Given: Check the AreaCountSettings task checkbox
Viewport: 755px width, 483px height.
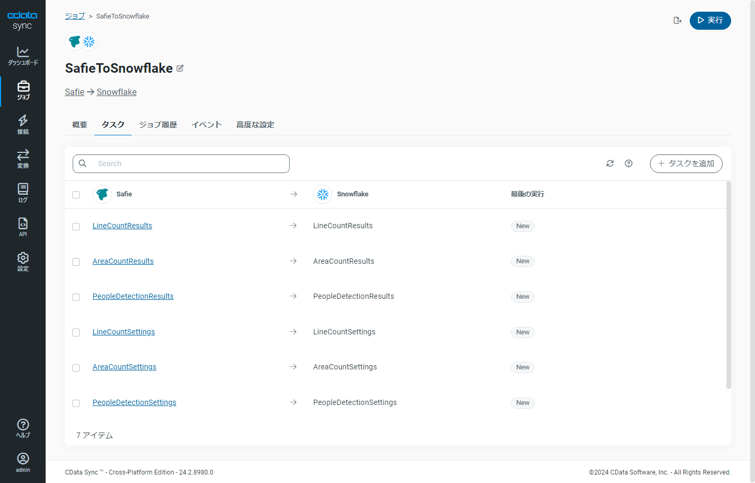Looking at the screenshot, I should [x=76, y=368].
